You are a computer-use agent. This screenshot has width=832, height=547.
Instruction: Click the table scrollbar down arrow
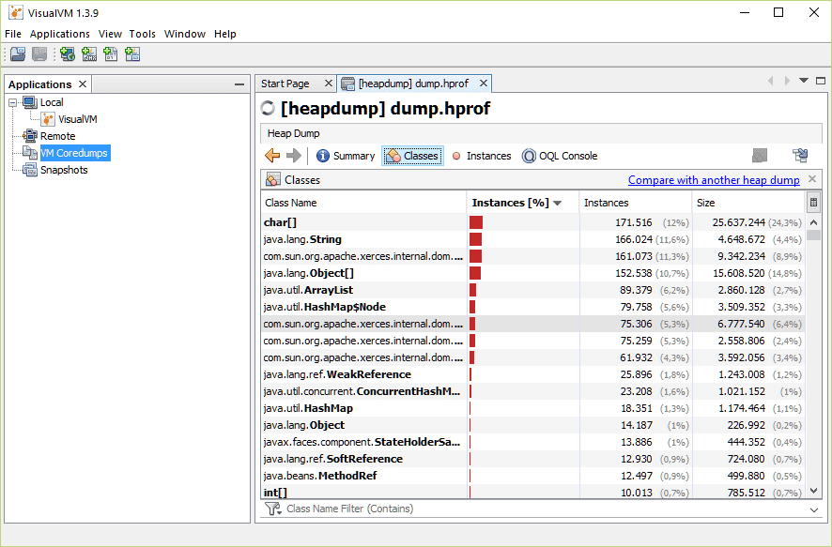tap(813, 491)
